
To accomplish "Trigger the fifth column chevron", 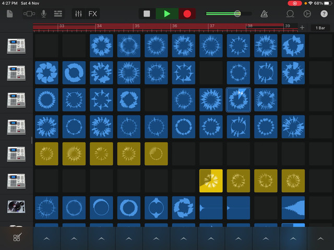I will pos(156,239).
